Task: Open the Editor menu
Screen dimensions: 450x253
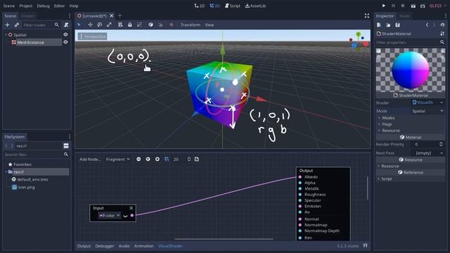Action: [59, 6]
